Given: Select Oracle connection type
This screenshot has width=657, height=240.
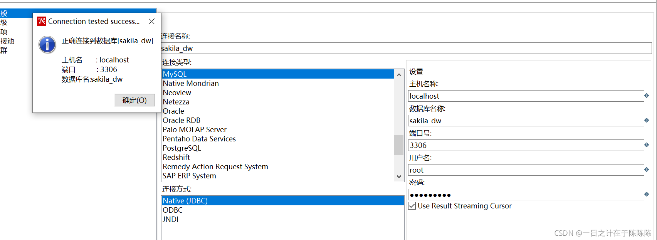Looking at the screenshot, I should (277, 111).
